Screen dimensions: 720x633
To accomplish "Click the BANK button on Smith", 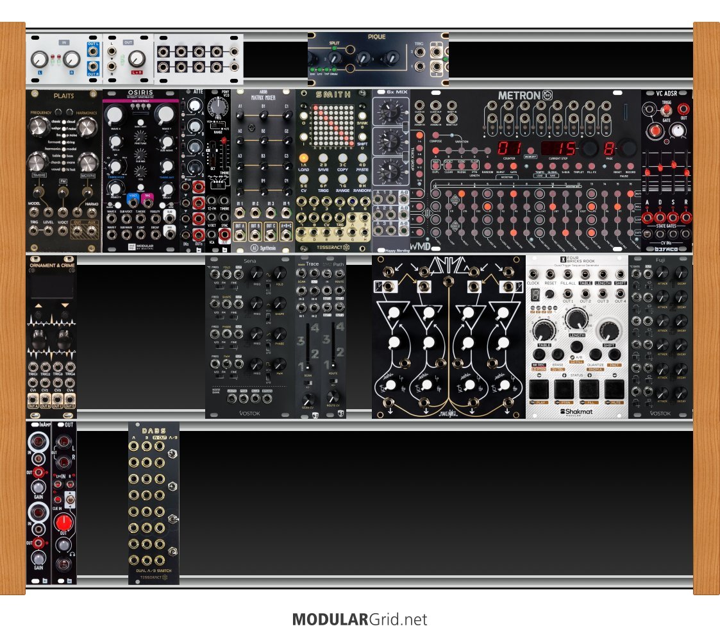I will 362,114.
